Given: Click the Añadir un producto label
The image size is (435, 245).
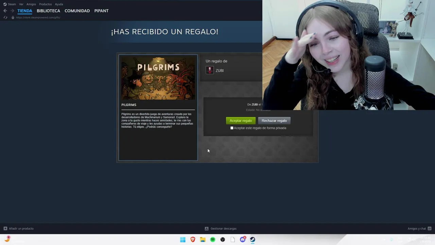Looking at the screenshot, I should tap(21, 229).
